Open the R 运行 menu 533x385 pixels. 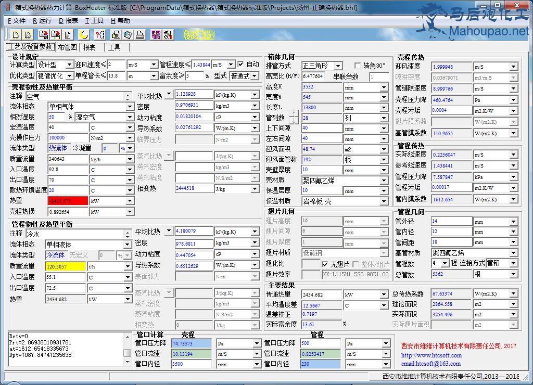pos(42,21)
